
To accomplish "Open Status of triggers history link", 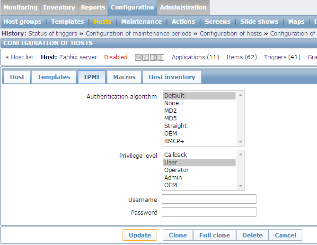I will 53,33.
